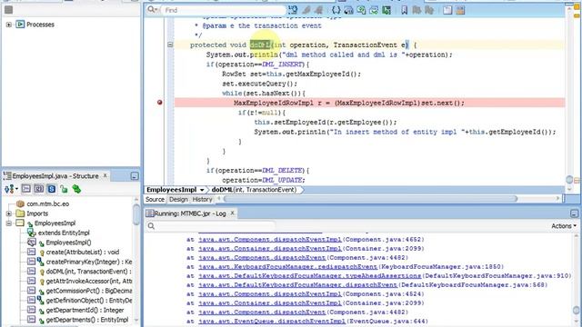Open Component.dispatchEventImpl link at Component.java:4652
The image size is (582, 327).
(269, 240)
